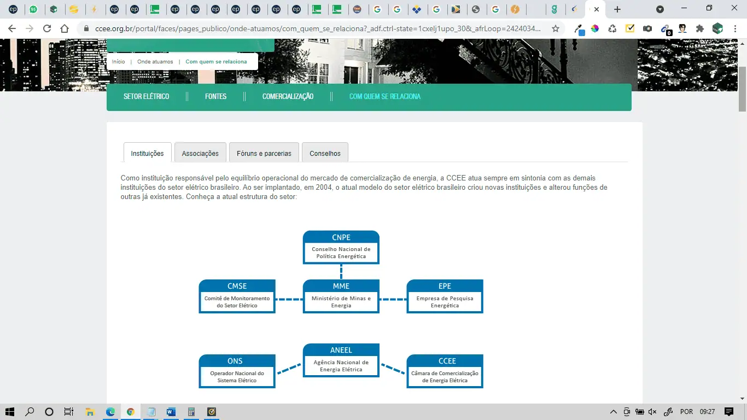Click the MME Ministério de Minas box

click(341, 296)
